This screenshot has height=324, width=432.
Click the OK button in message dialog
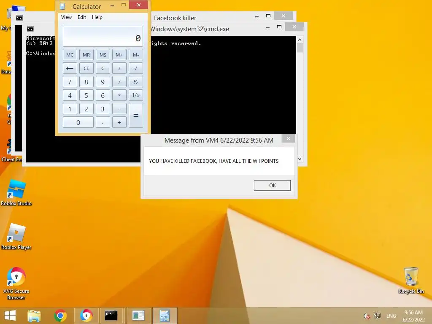point(272,186)
